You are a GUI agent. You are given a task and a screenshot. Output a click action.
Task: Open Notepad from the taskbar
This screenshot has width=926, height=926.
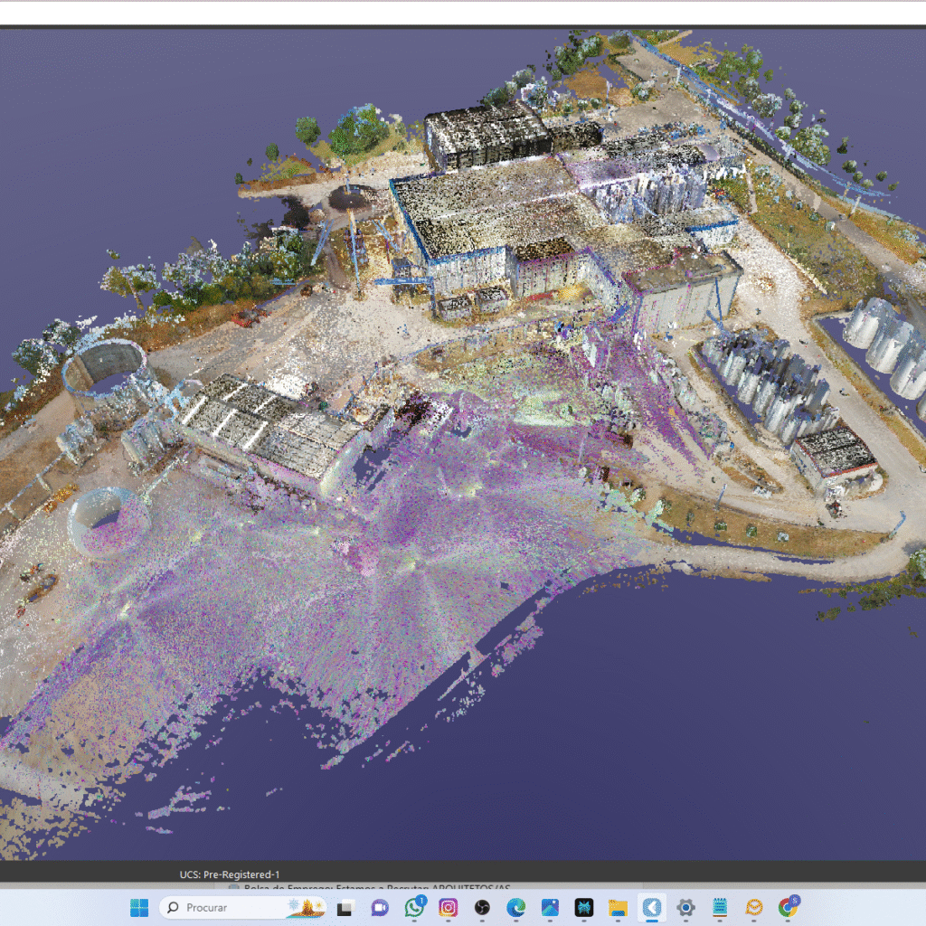pyautogui.click(x=720, y=907)
